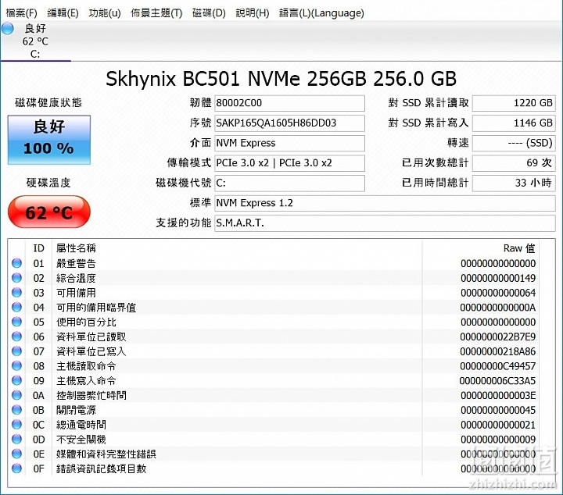Click the 良好 100 % health status button
Screen dimensions: 563x495
pos(49,140)
